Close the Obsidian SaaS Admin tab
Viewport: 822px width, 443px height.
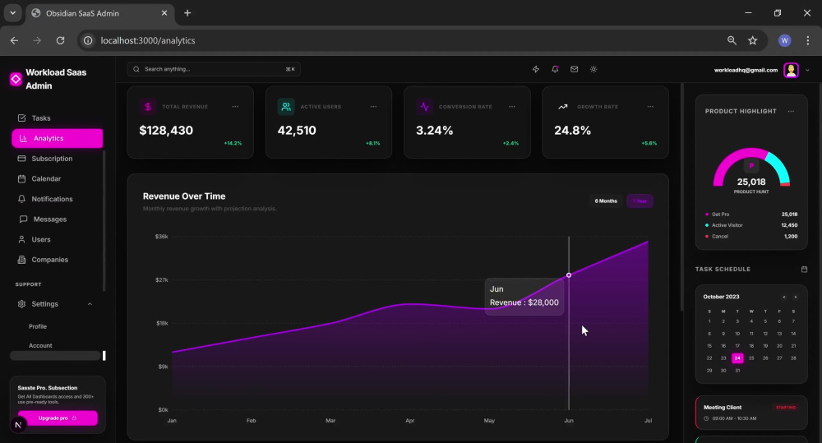[164, 13]
